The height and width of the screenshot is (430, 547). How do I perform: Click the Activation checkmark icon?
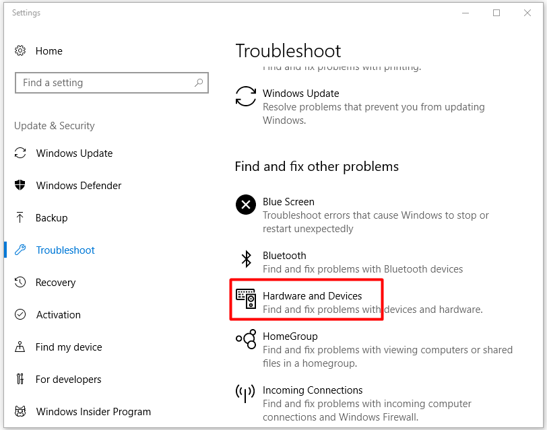(x=20, y=315)
